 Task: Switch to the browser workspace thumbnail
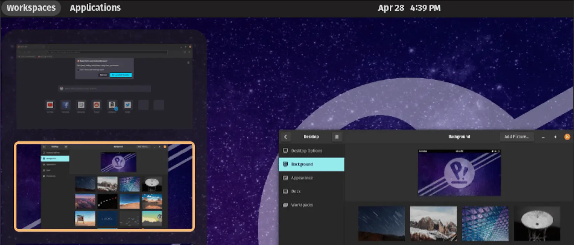[x=104, y=86]
